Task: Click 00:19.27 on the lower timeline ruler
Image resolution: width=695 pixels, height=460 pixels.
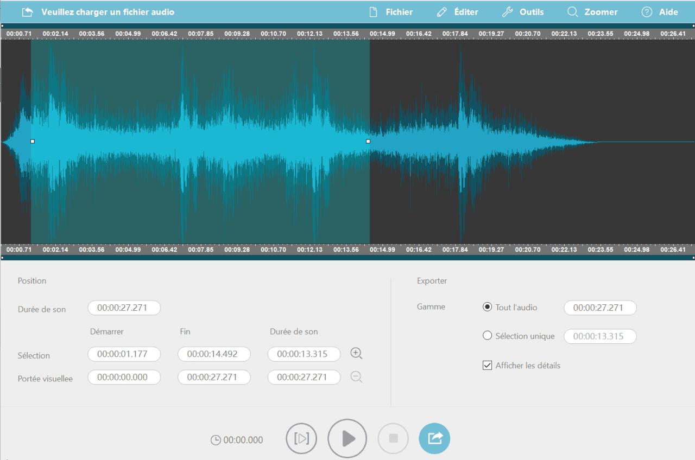Action: (491, 250)
